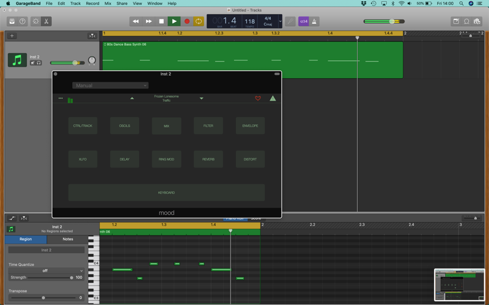Open the Library panel icon
Screen dimensions: 489x305
(x=12, y=21)
